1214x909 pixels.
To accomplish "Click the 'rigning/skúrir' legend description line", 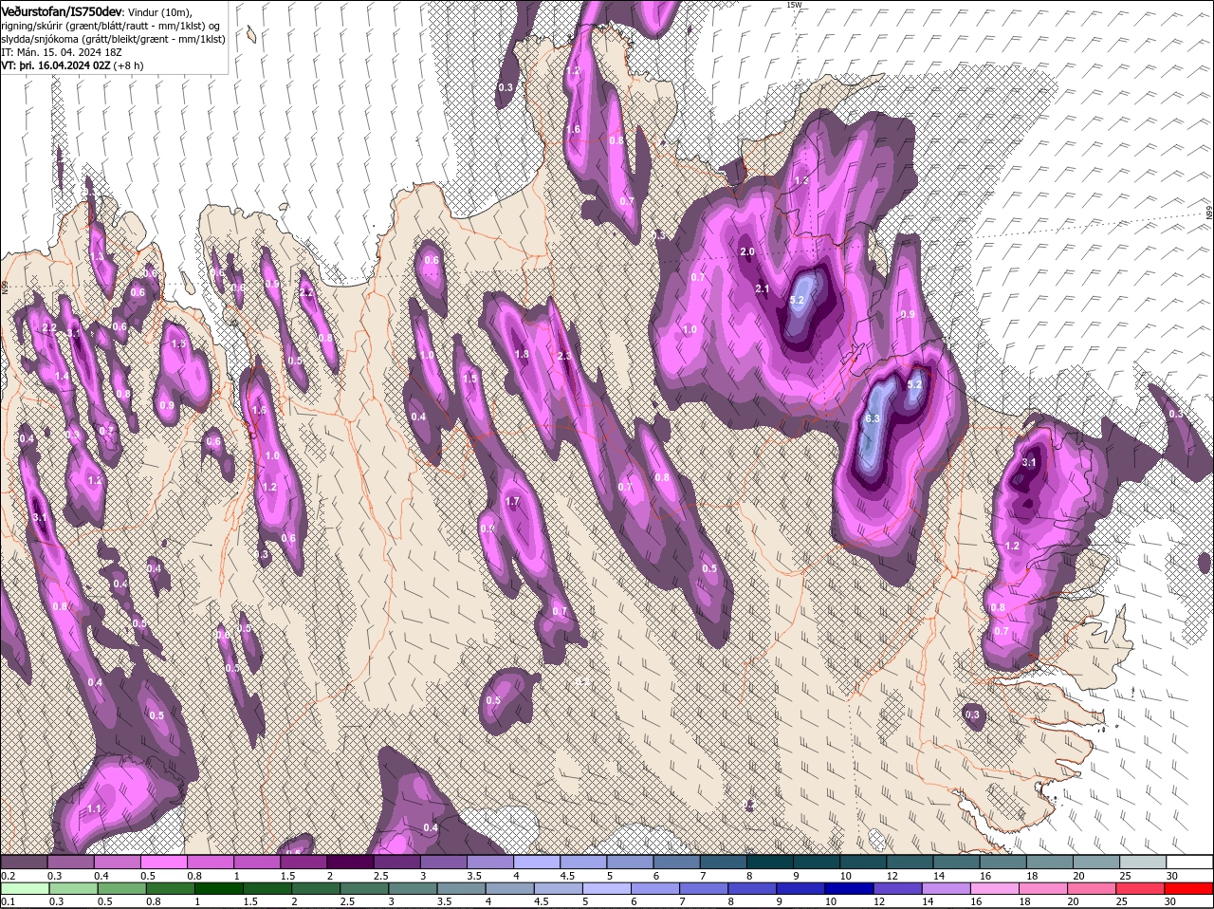I will pos(112,26).
